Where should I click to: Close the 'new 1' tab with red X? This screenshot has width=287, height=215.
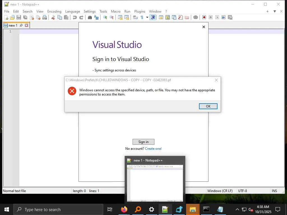click(27, 25)
